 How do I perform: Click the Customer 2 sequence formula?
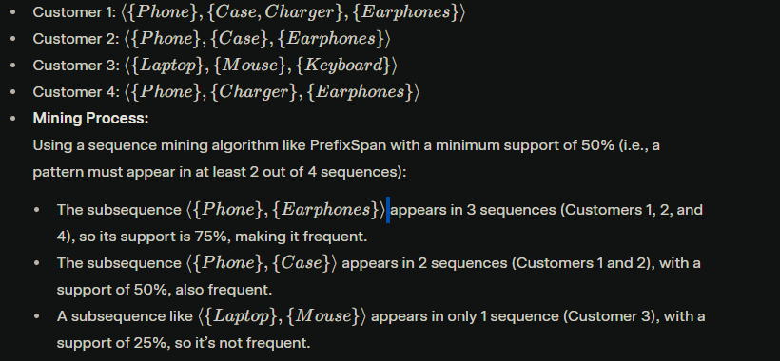[257, 39]
